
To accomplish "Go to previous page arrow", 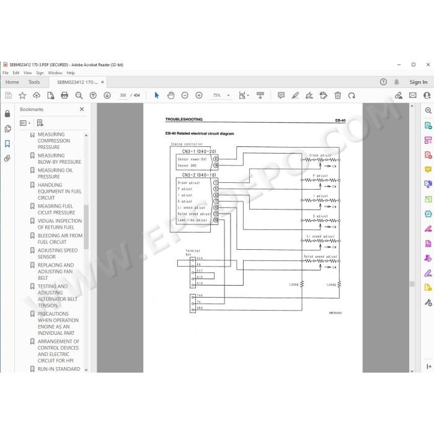I will [x=93, y=95].
